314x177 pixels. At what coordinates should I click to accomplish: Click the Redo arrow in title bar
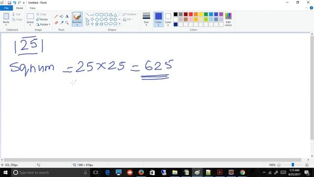pyautogui.click(x=20, y=2)
